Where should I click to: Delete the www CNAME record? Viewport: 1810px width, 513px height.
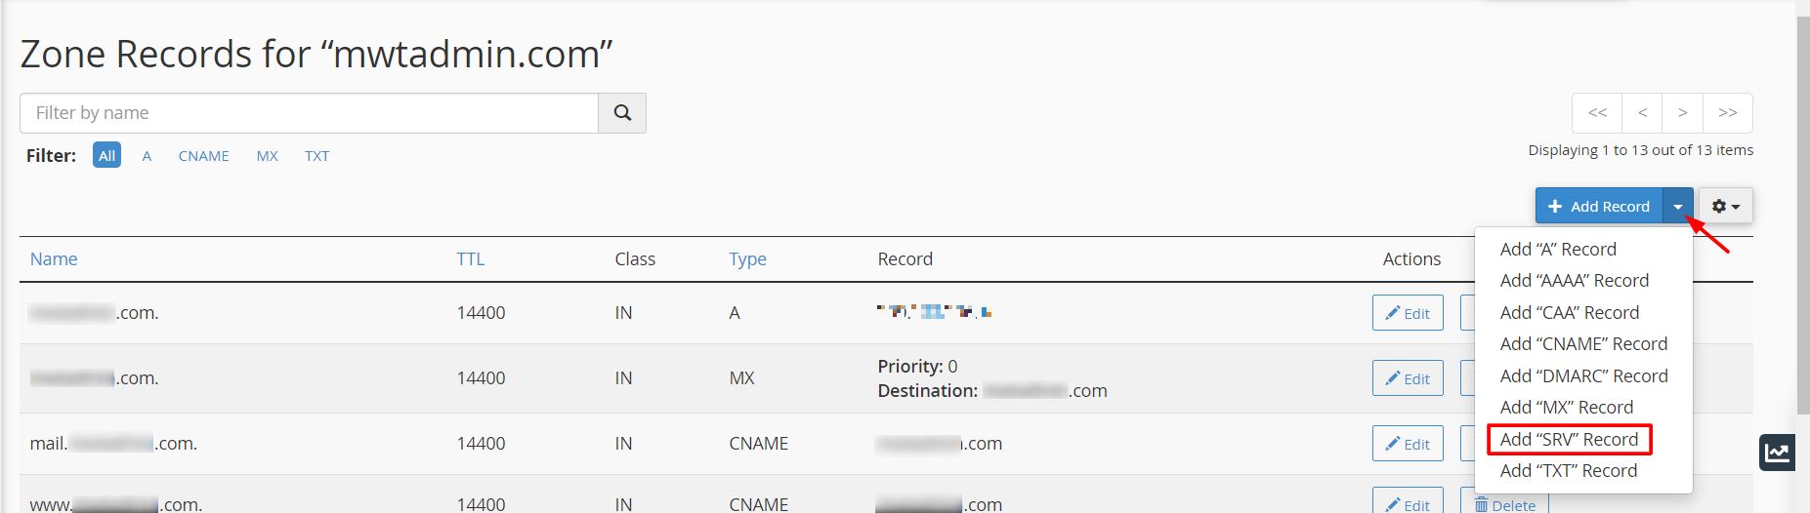point(1504,501)
